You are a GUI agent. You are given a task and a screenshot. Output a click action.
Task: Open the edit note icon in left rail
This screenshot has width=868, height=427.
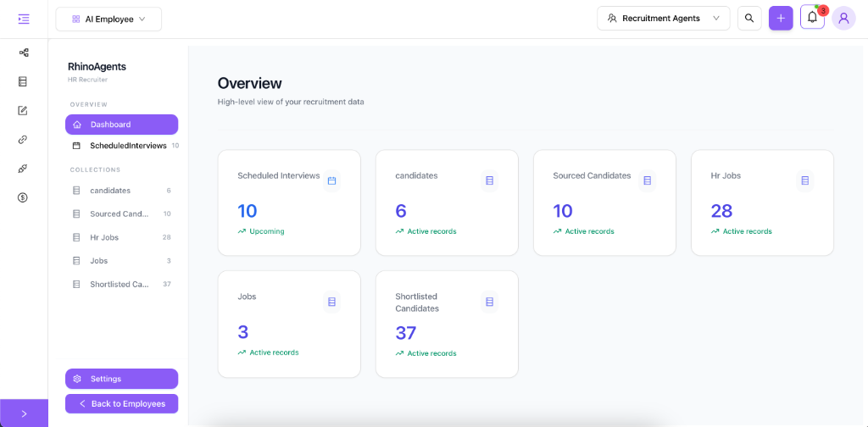pos(23,111)
